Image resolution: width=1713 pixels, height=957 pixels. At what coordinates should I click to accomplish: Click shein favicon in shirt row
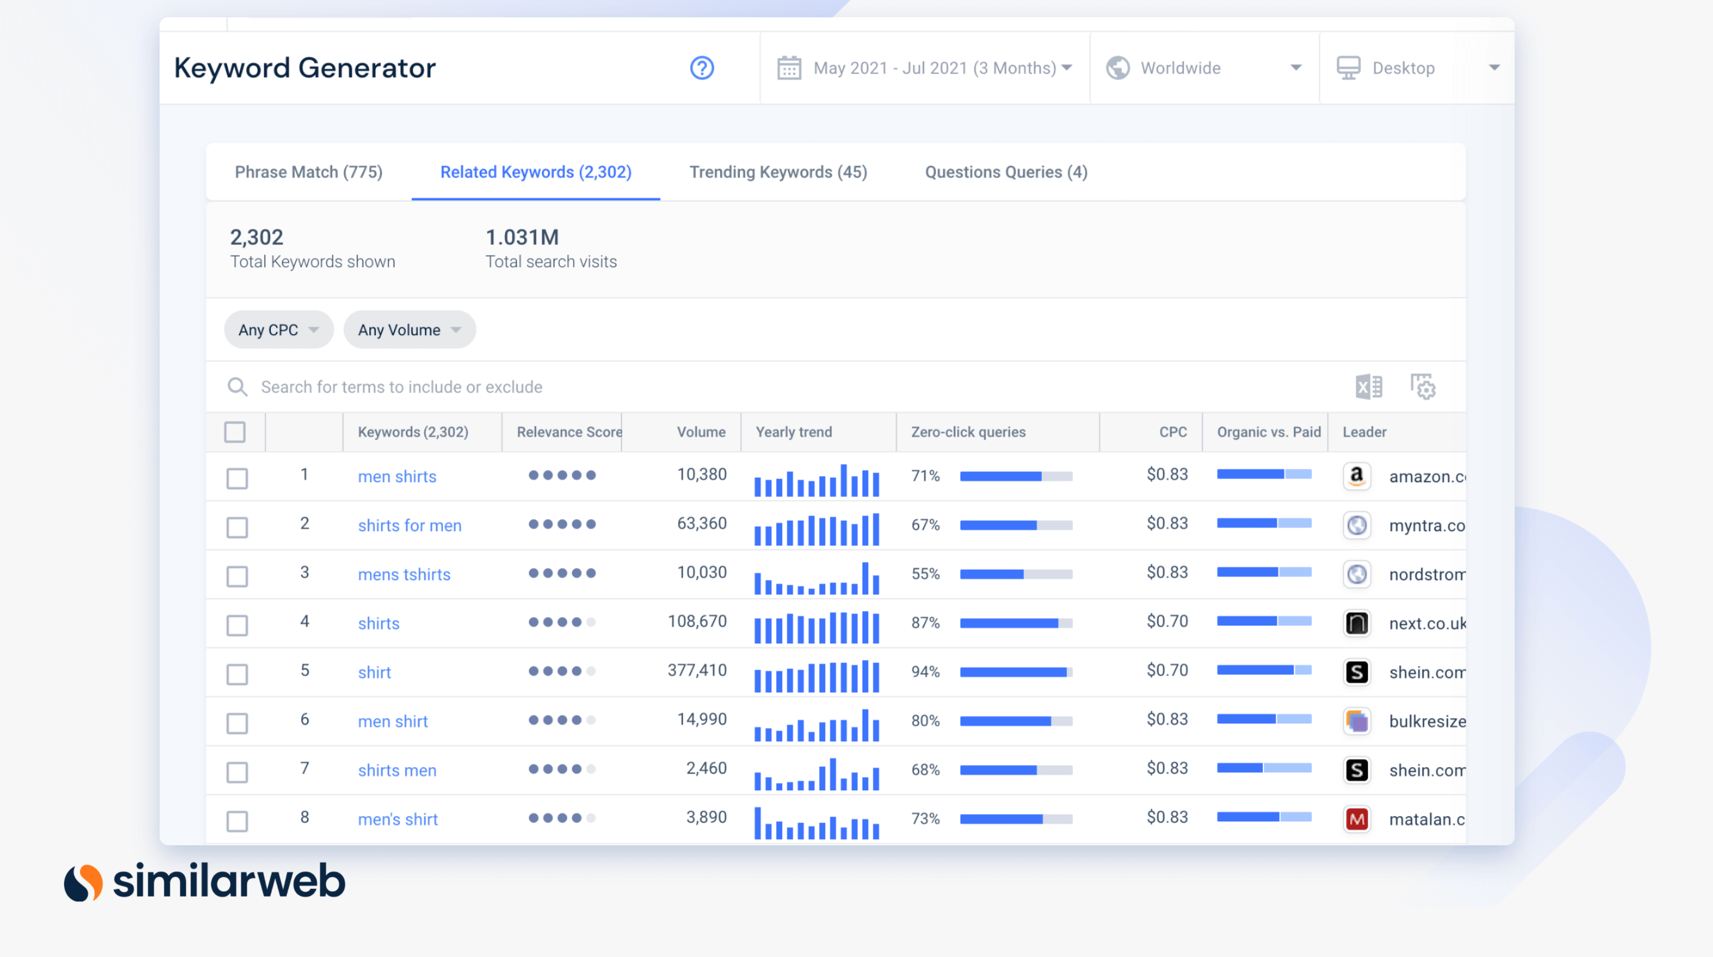click(1357, 672)
